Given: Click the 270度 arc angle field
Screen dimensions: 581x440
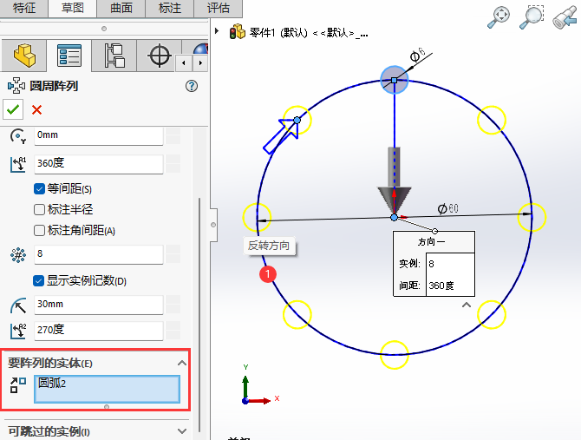Looking at the screenshot, I should (x=99, y=331).
